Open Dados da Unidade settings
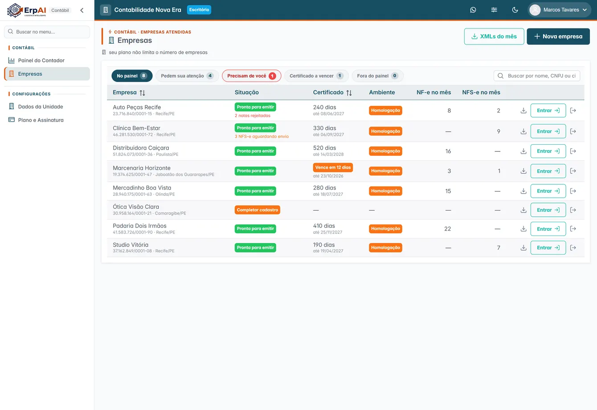This screenshot has width=597, height=410. tap(47, 107)
